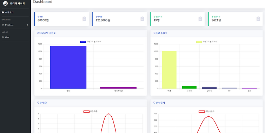Image resolution: width=265 pixels, height=133 pixels.
Task: Open the 회원 관리 menu item
Action: [x=9, y=12]
